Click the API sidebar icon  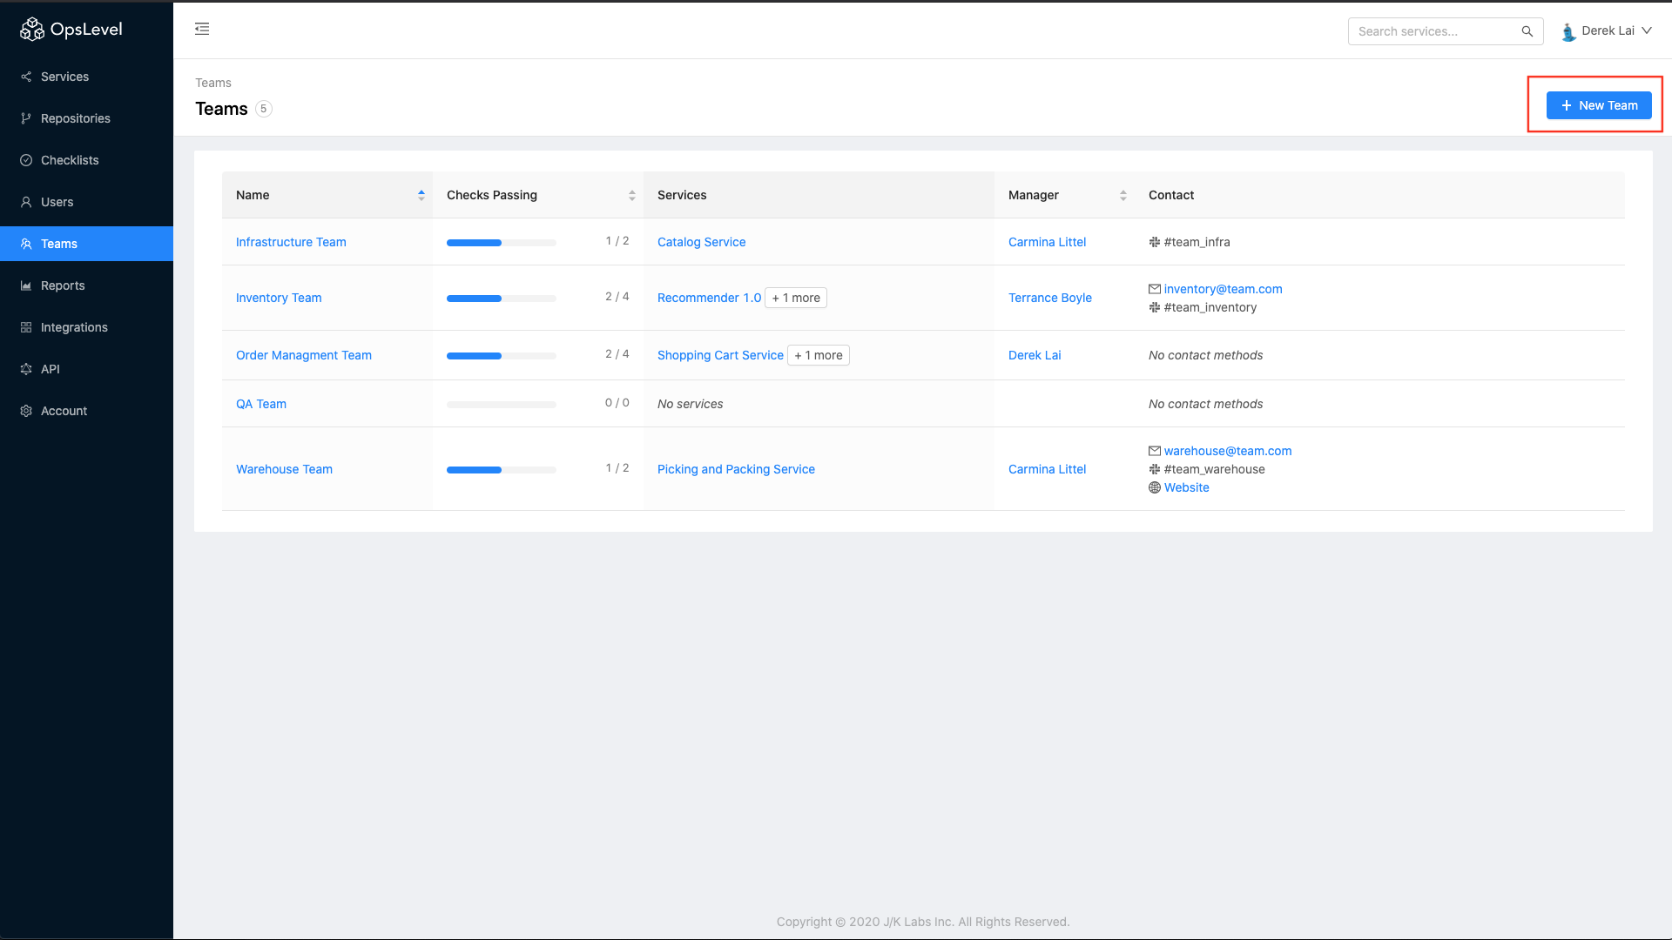pyautogui.click(x=26, y=369)
